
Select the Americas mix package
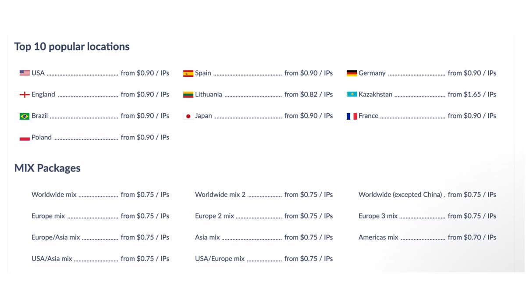tap(378, 238)
